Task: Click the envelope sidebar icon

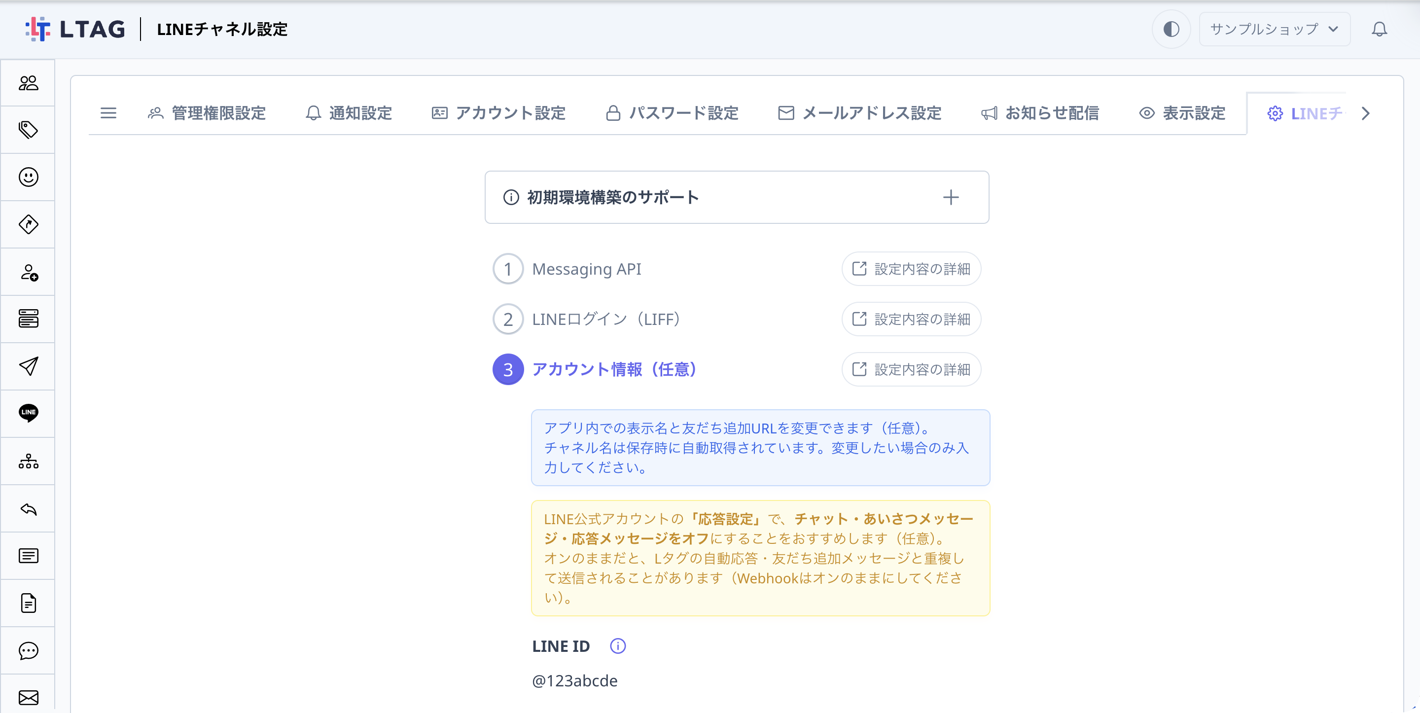Action: point(28,697)
